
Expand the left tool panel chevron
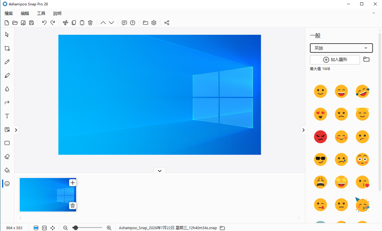pyautogui.click(x=16, y=130)
